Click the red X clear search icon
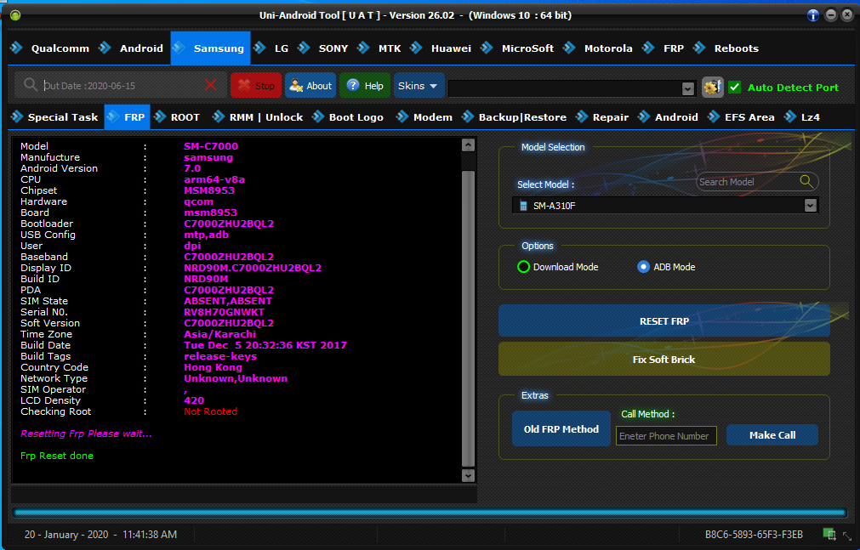Image resolution: width=860 pixels, height=550 pixels. tap(211, 85)
